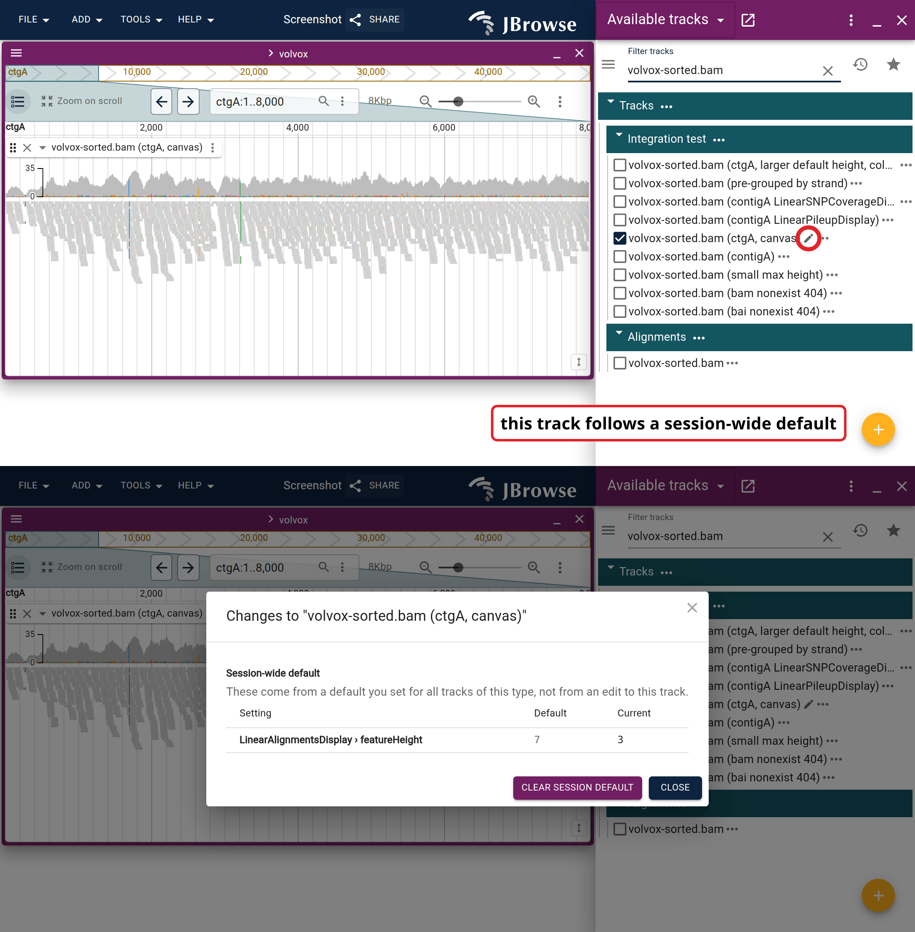Open dots menu on Tracks header
The image size is (915, 932).
tap(666, 107)
